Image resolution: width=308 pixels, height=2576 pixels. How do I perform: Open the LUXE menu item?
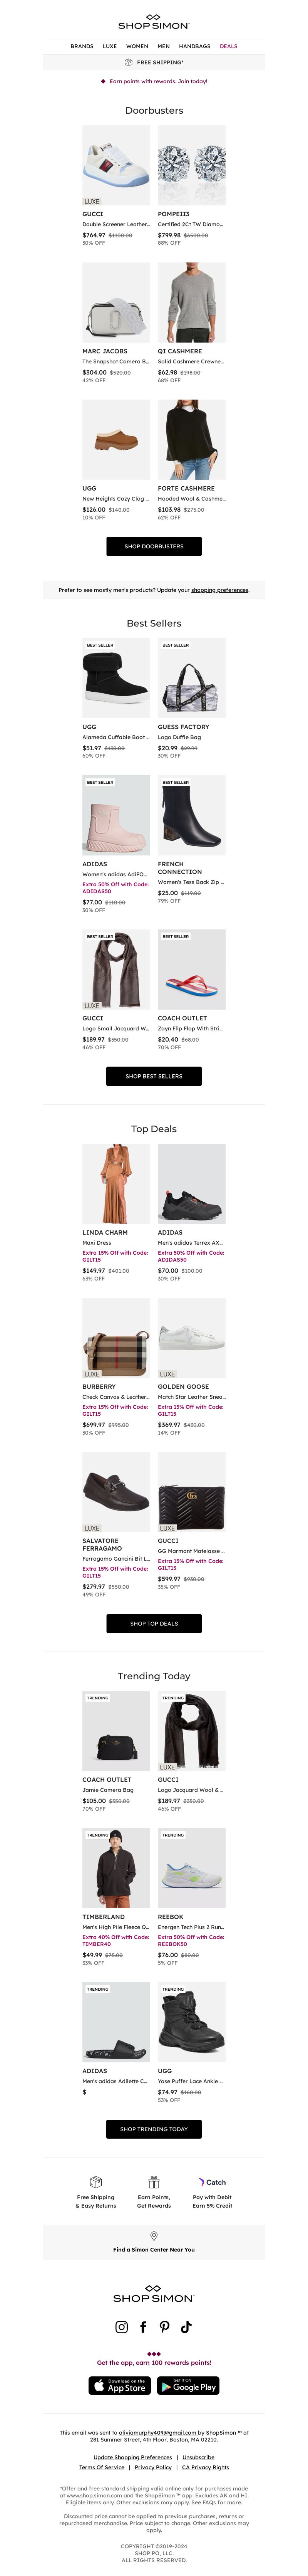(110, 46)
